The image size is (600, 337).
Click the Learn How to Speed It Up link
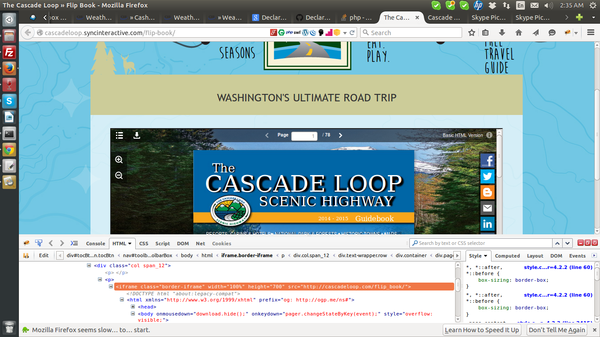tap(482, 330)
